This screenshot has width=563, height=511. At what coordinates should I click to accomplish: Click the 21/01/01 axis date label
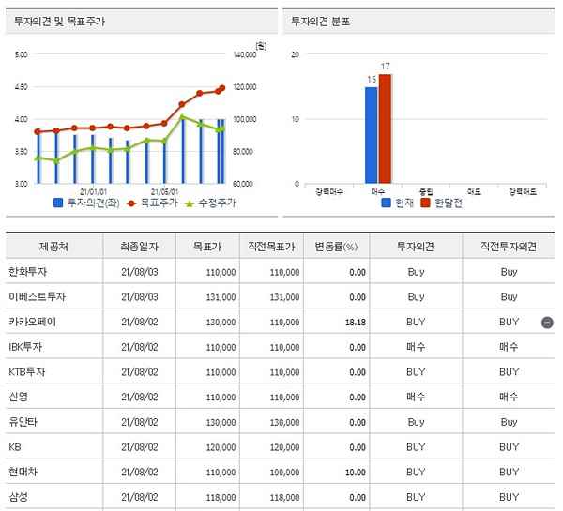click(93, 191)
